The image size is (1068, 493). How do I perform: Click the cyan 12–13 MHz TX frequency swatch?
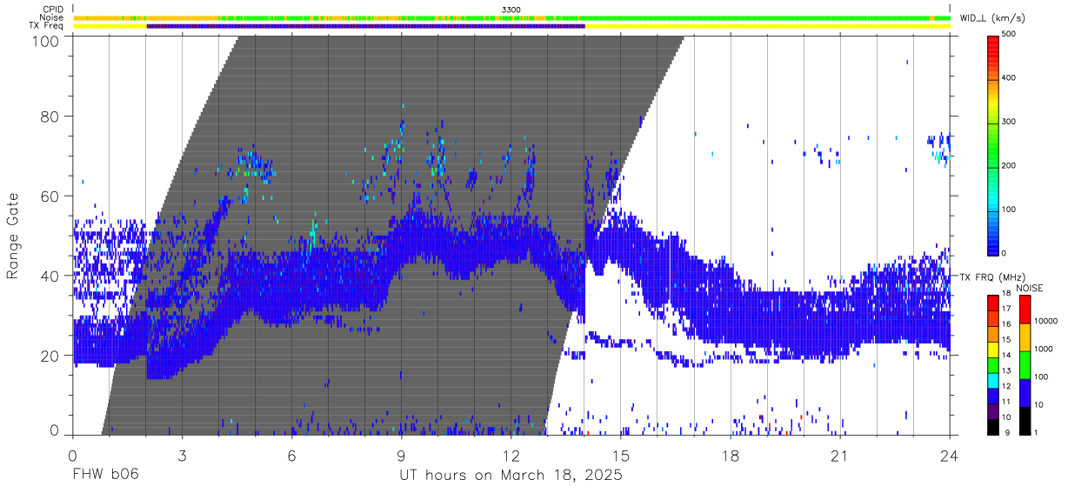[993, 379]
